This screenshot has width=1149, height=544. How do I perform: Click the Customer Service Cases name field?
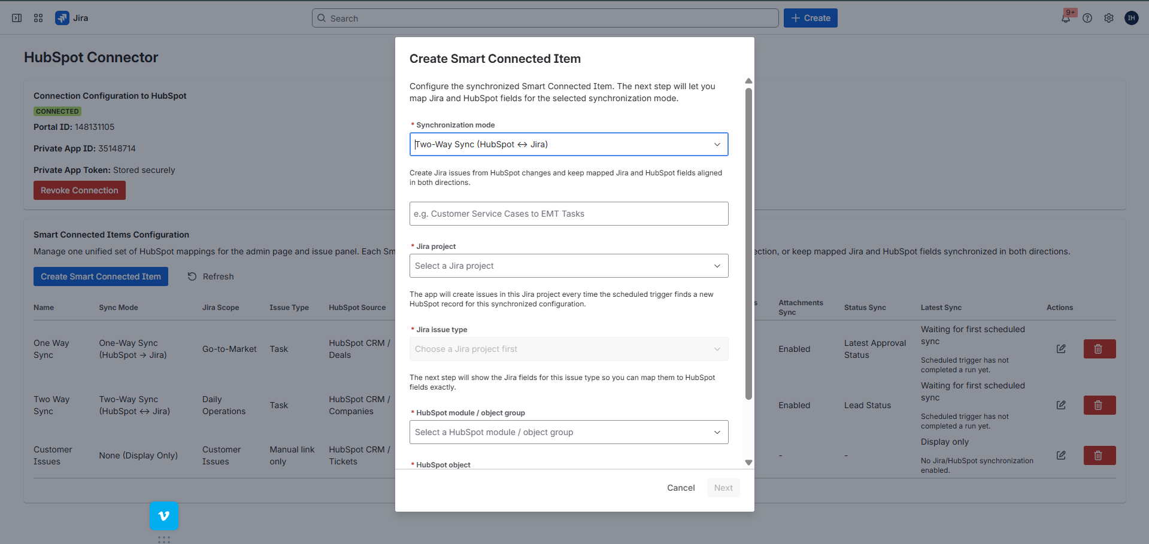(x=568, y=213)
